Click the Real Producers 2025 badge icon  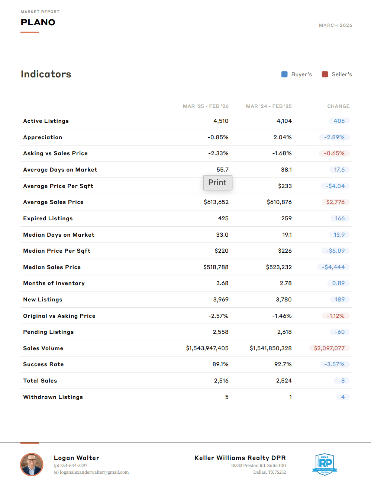point(325,464)
